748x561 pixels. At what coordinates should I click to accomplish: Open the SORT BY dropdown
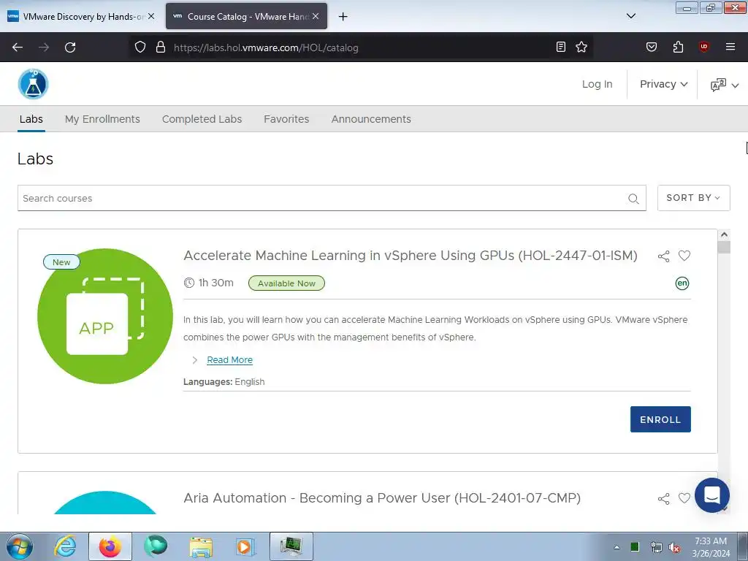[693, 198]
